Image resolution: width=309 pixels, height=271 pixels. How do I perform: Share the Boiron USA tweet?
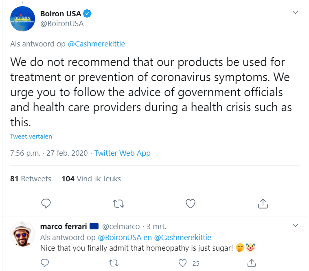click(263, 203)
